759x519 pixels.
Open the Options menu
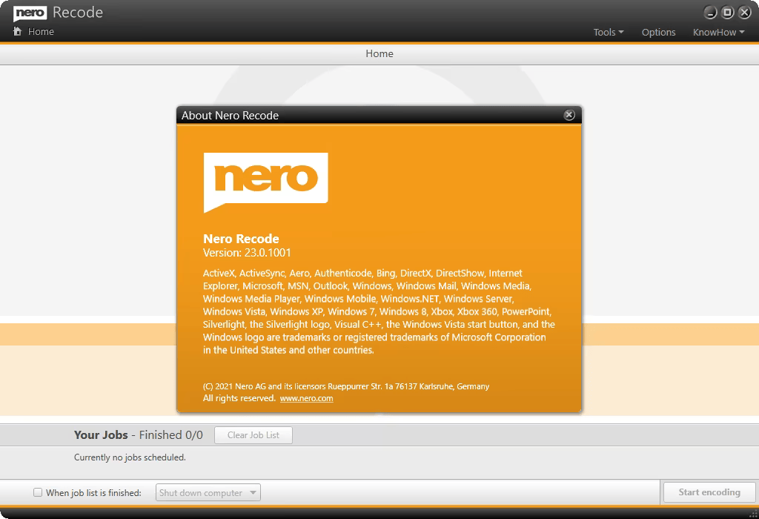click(x=658, y=32)
